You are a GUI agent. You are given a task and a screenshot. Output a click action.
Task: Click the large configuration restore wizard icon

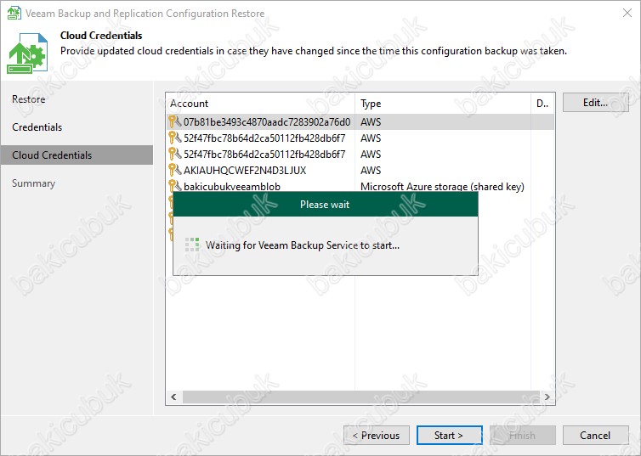click(x=27, y=53)
